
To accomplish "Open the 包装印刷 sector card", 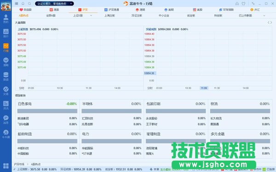I will 176,114.
